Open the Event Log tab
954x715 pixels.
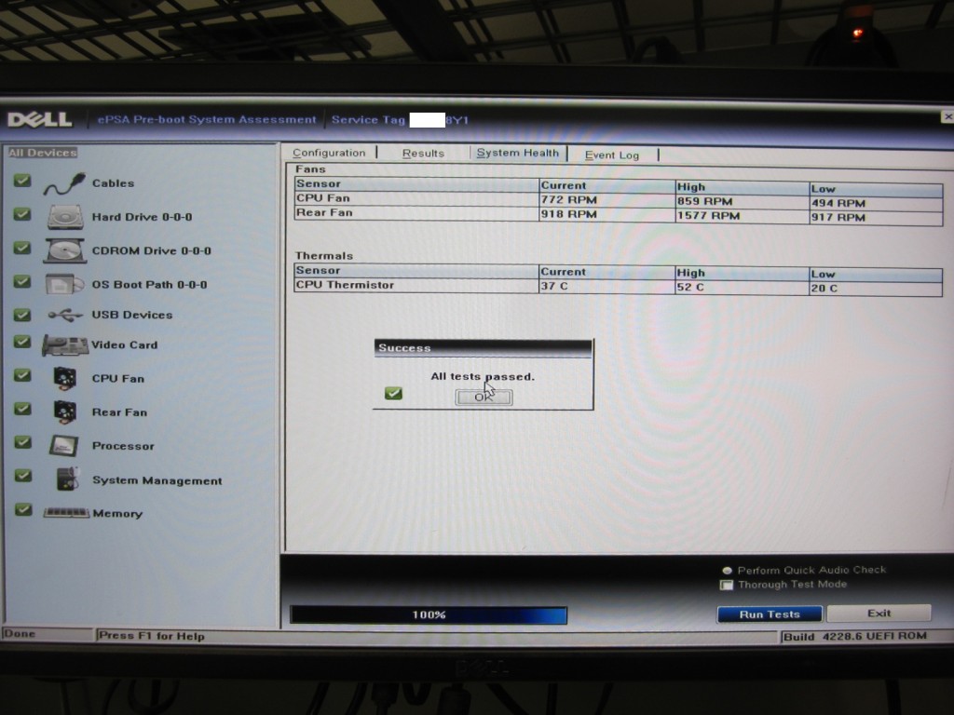pos(612,155)
